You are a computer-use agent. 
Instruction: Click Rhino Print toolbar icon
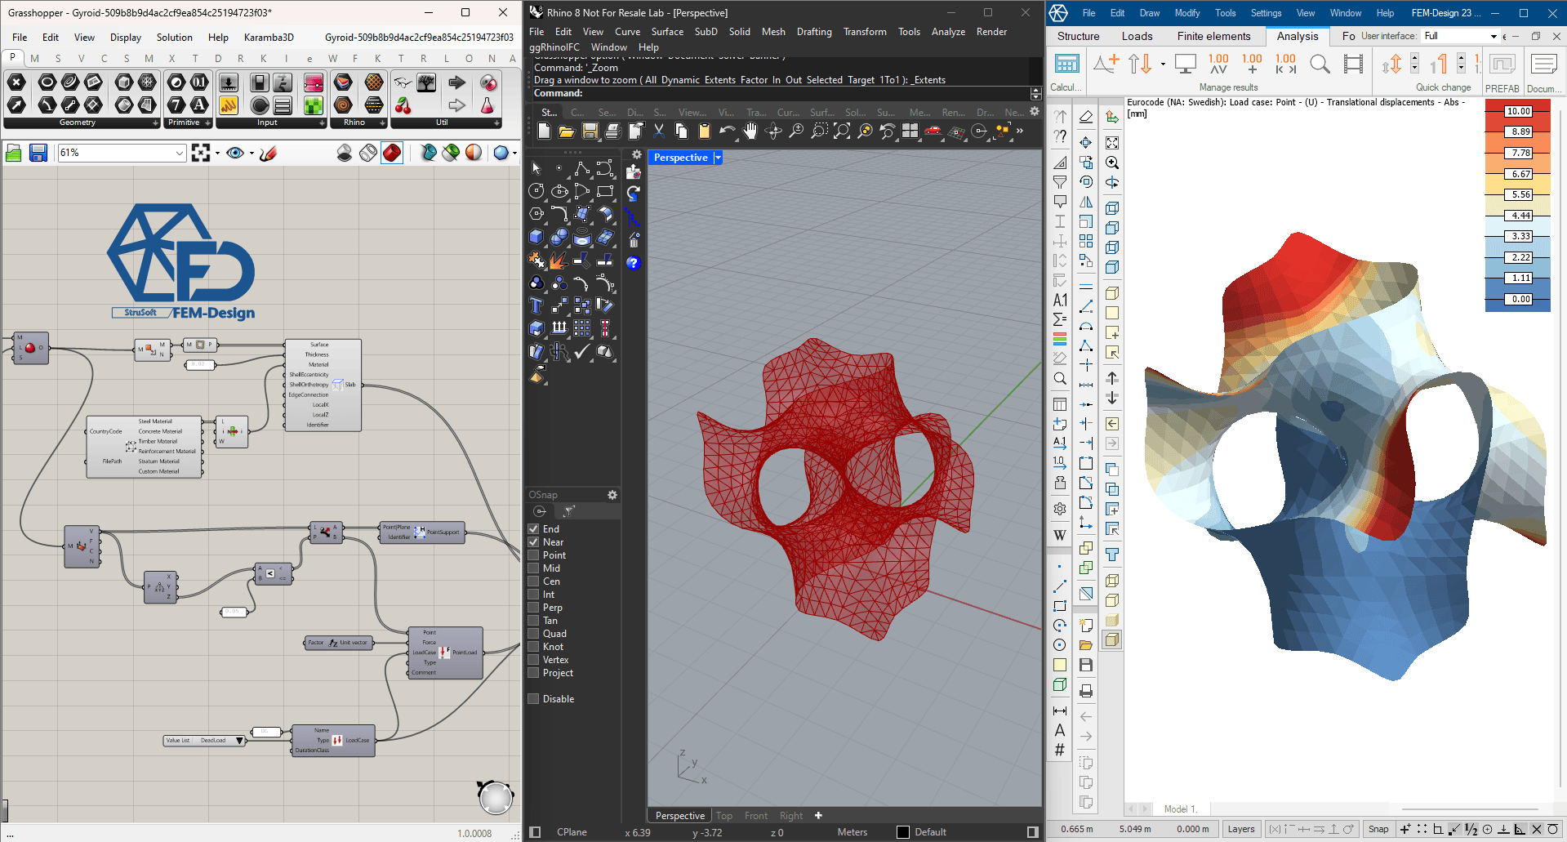pos(613,131)
